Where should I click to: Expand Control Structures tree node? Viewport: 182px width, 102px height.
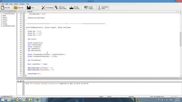click(x=1, y=14)
